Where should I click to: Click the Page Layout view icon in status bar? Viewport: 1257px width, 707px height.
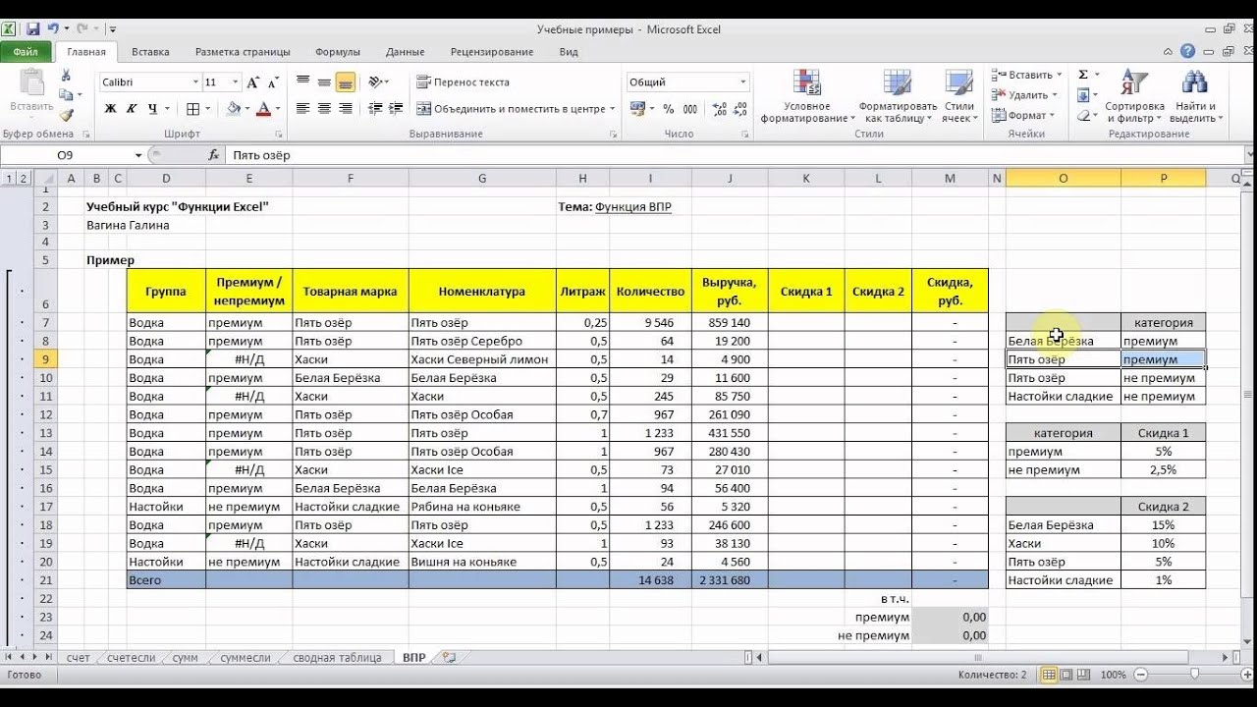pyautogui.click(x=1066, y=675)
